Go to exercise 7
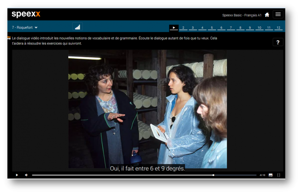This screenshot has height=194, width=300. (231, 28)
